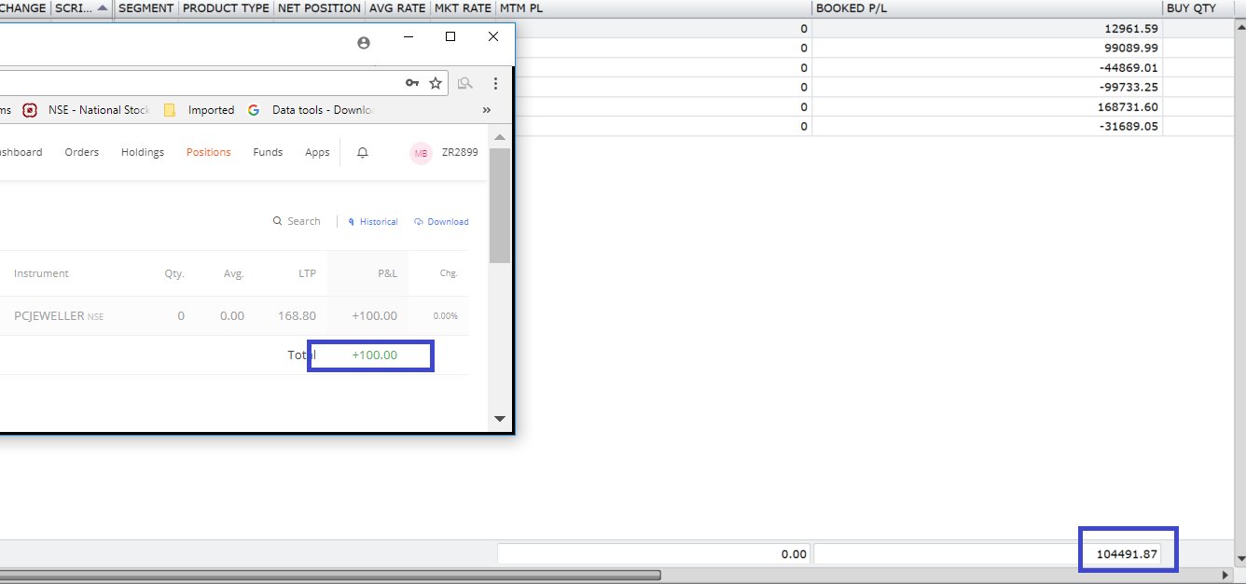The image size is (1246, 584).
Task: Sort positions by Qty. column
Action: 174,273
